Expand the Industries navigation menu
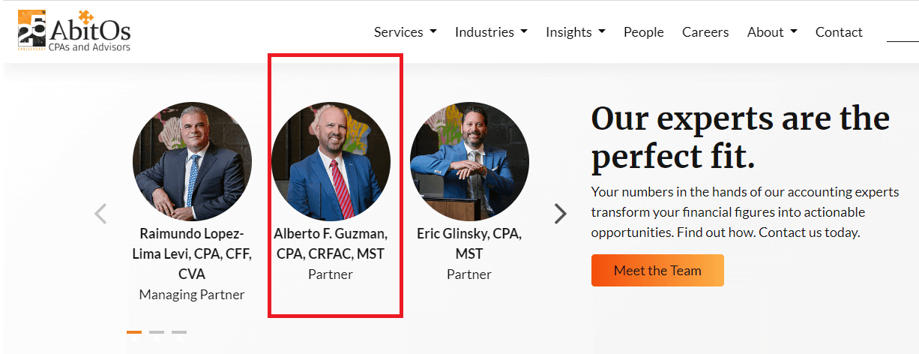Screen dimensions: 919x354 [x=491, y=32]
